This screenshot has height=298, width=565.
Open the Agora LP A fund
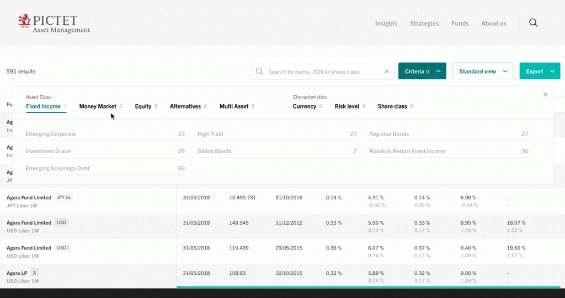[17, 273]
